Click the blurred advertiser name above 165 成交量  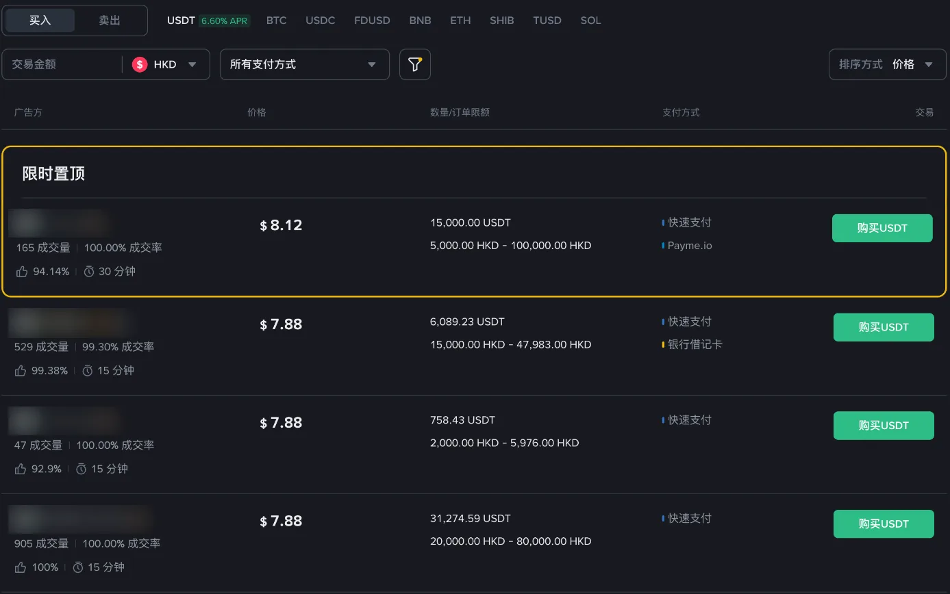[x=60, y=224]
